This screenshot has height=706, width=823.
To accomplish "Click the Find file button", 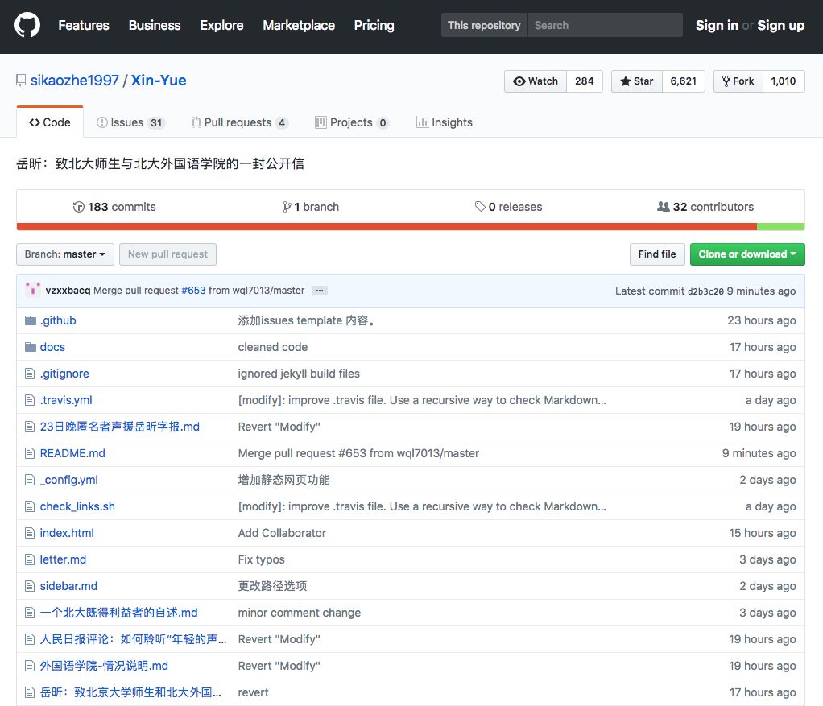I will click(657, 254).
